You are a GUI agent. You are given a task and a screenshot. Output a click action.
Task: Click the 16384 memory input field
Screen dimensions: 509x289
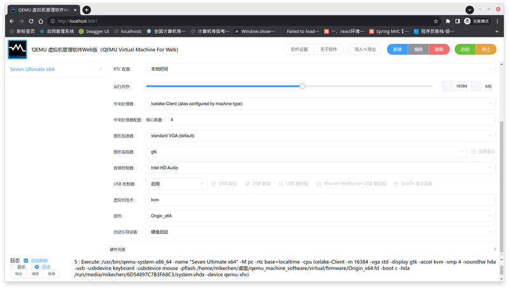coord(461,86)
